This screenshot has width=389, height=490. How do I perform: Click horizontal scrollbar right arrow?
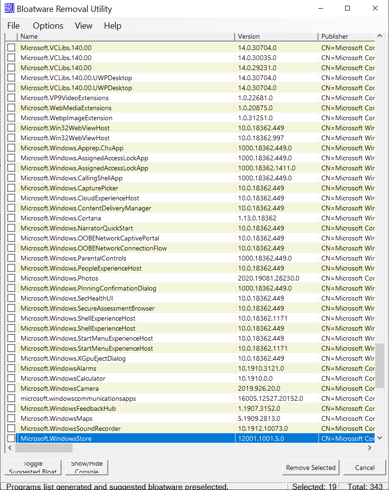click(x=369, y=448)
